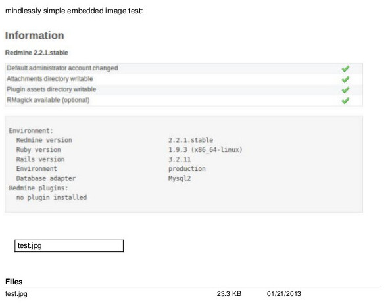The width and height of the screenshot is (390, 304).
Task: Click the 01/21/2013 file date
Action: (284, 293)
